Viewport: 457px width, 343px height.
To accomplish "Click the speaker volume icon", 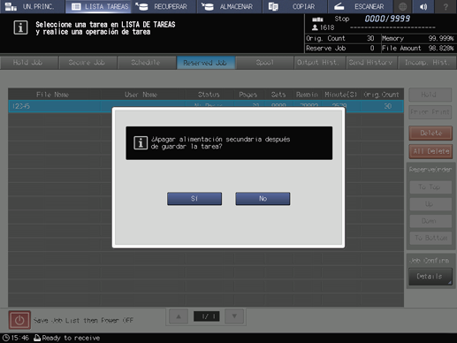I will [423, 6].
